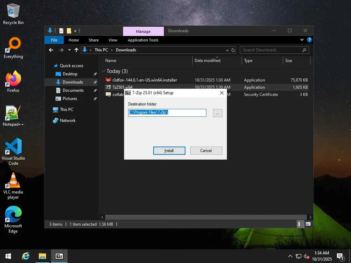Select Network in the navigation pane

pos(68,121)
